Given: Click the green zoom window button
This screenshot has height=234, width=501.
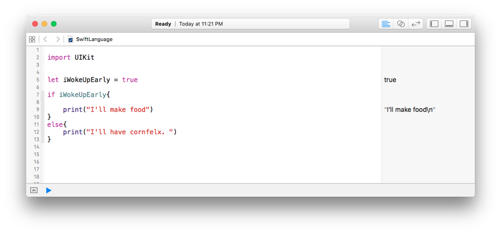Looking at the screenshot, I should click(54, 23).
